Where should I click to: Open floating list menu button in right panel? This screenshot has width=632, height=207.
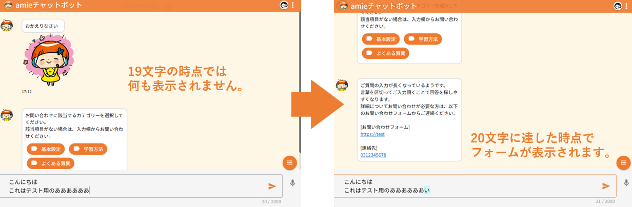pyautogui.click(x=624, y=162)
